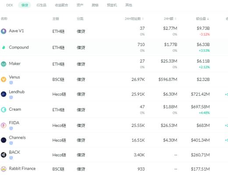Screen dimensions: 228x175
Task: Open the Aave V1 project link
Action: (x=16, y=31)
